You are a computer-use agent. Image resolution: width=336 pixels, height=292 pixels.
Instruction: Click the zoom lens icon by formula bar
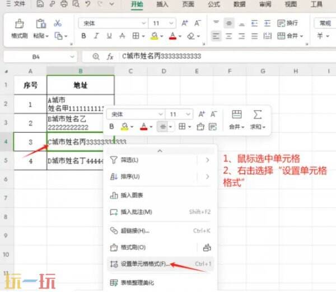(96, 57)
